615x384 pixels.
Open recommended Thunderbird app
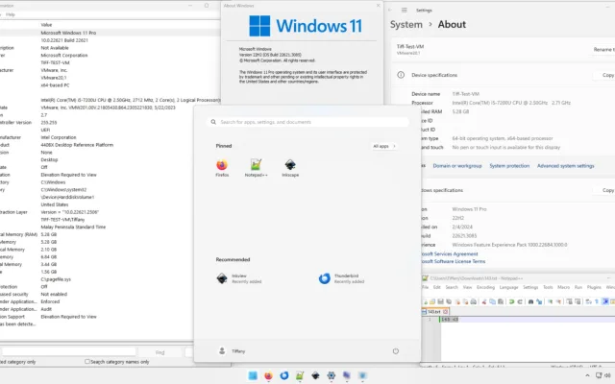click(x=341, y=278)
